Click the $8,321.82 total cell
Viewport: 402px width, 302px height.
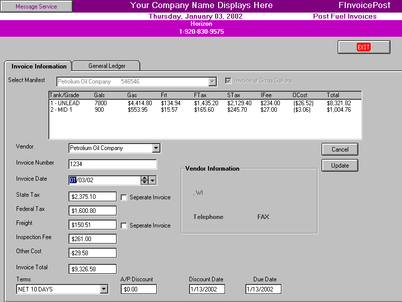339,103
